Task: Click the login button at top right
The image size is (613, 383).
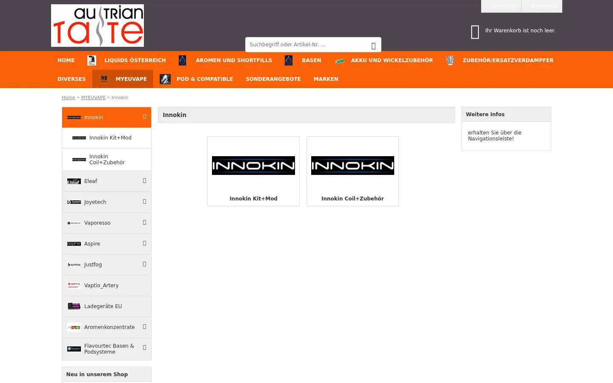Action: [x=501, y=6]
